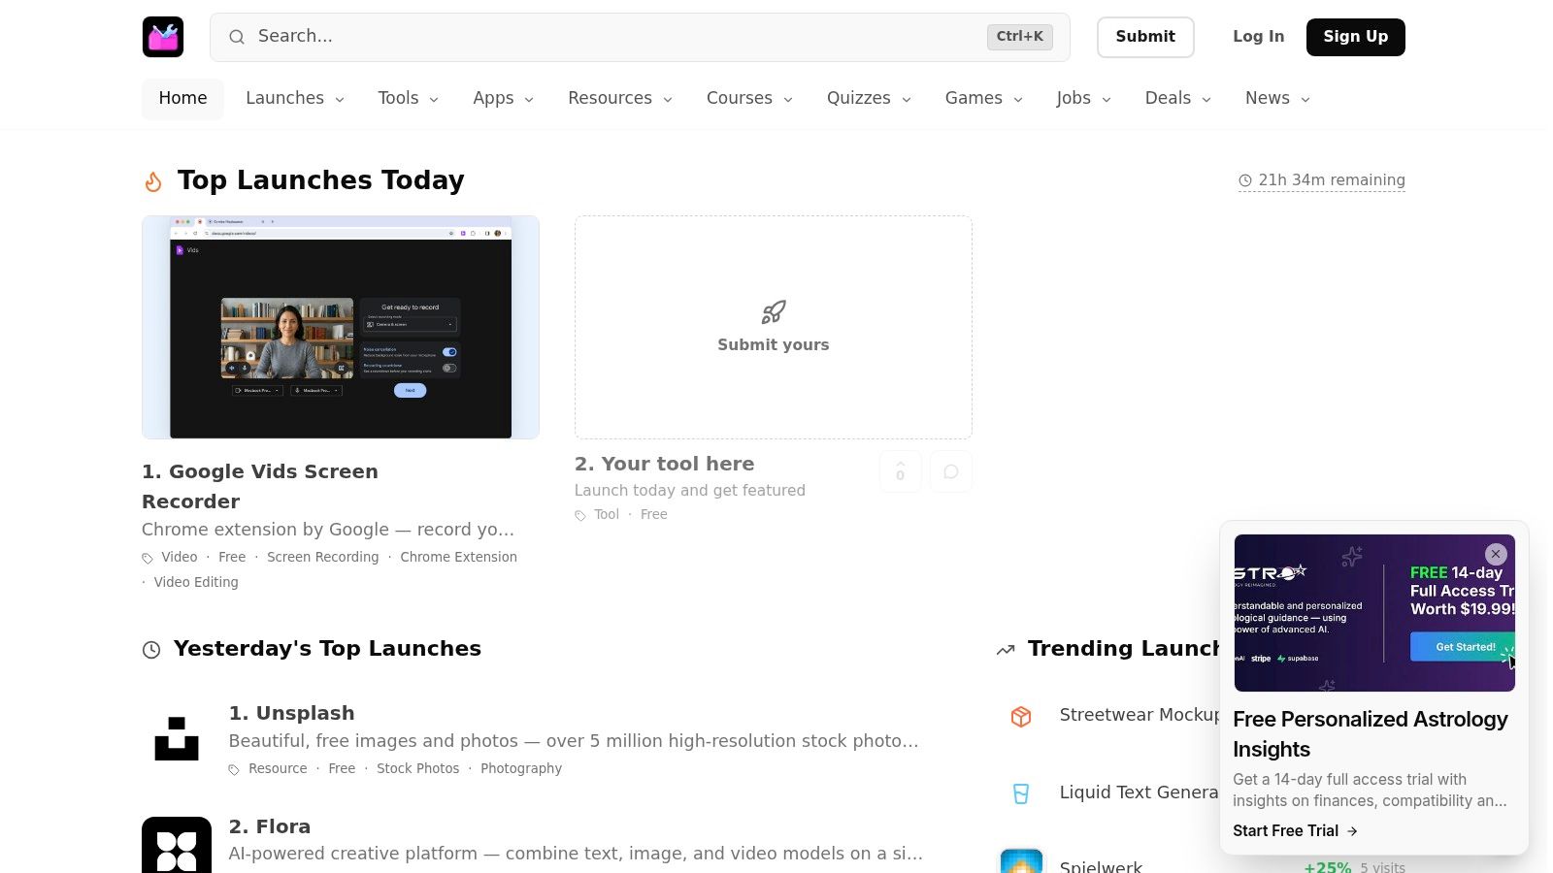Click the magnifier icon in search bar
1553x873 pixels.
coord(237,37)
